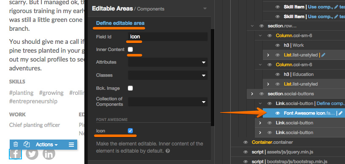Screen dimensions: 345x164
Task: Click the Field Id input containing icon
Action: point(168,37)
